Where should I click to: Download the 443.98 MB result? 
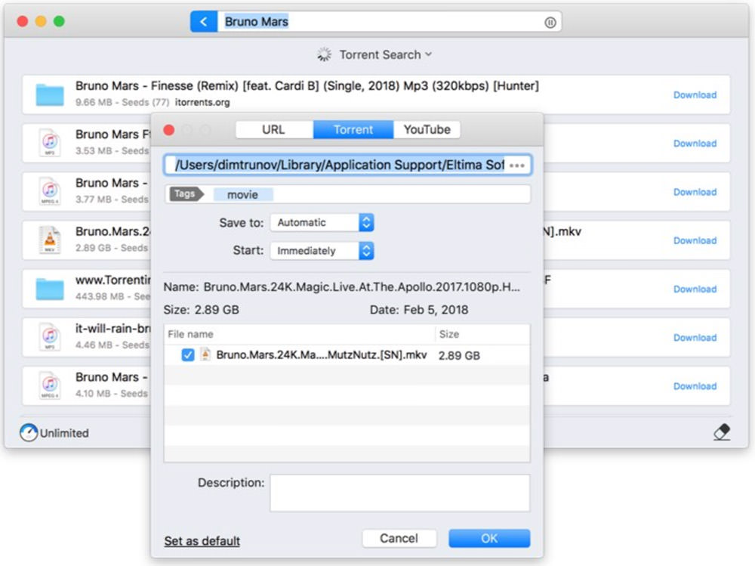[x=695, y=289]
